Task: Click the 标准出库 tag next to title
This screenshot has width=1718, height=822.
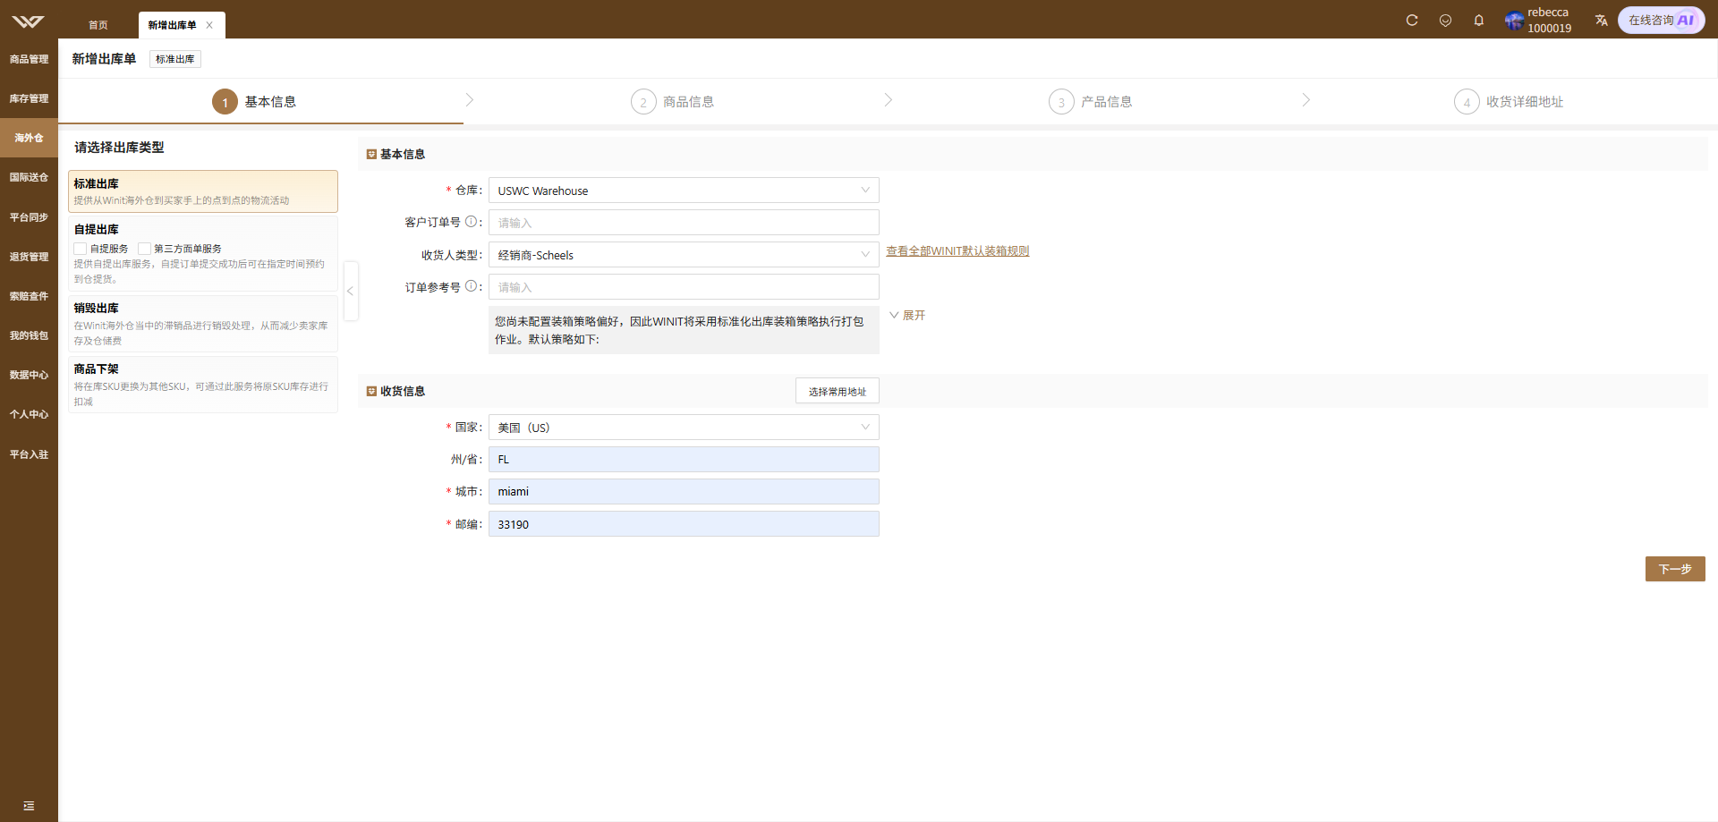Action: [175, 59]
